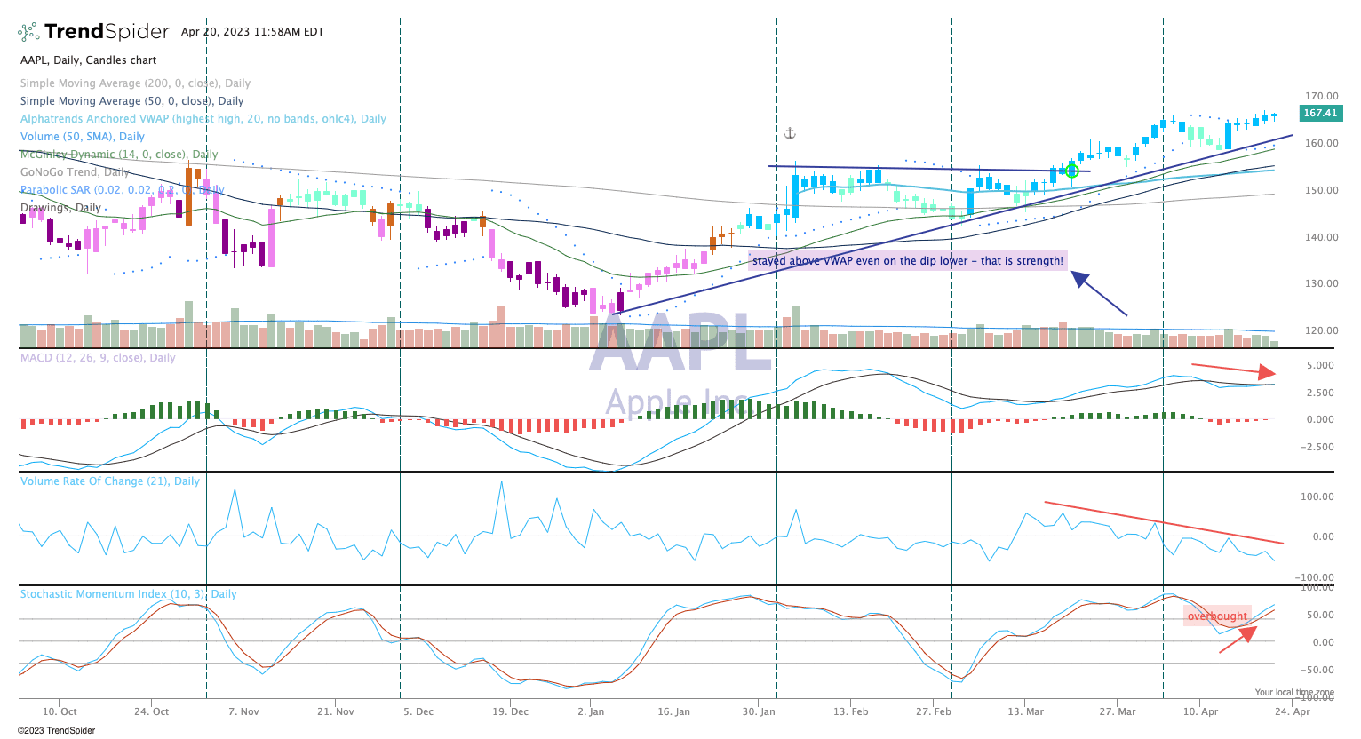Click the 120.00 price axis label
This screenshot has height=739, width=1361.
coord(1322,331)
